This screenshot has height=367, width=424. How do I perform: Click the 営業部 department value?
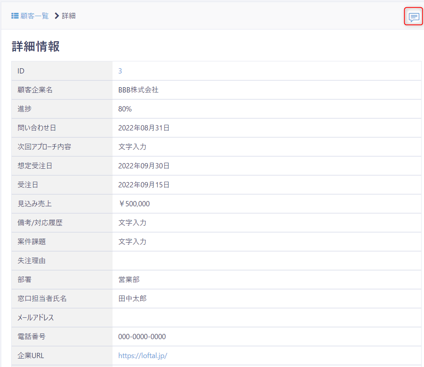click(129, 280)
